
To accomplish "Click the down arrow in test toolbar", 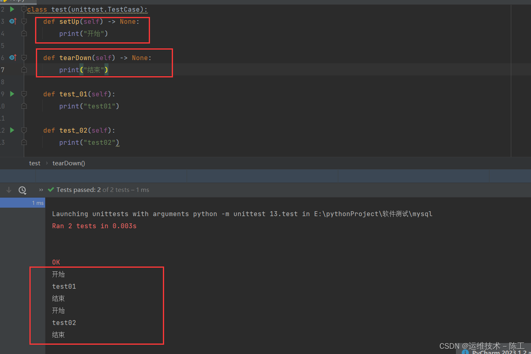I will (9, 190).
